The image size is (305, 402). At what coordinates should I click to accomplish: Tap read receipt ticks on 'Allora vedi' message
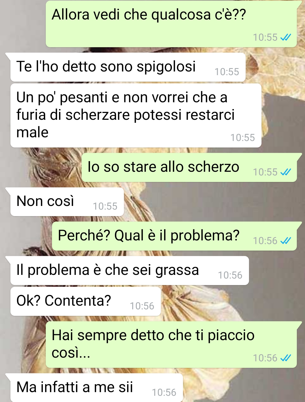point(286,37)
